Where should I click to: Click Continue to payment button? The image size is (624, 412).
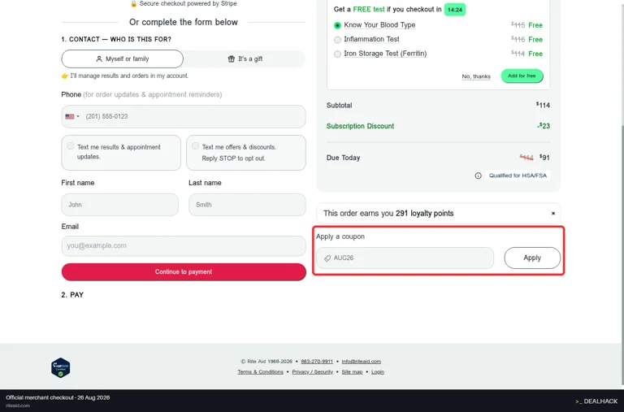tap(184, 272)
